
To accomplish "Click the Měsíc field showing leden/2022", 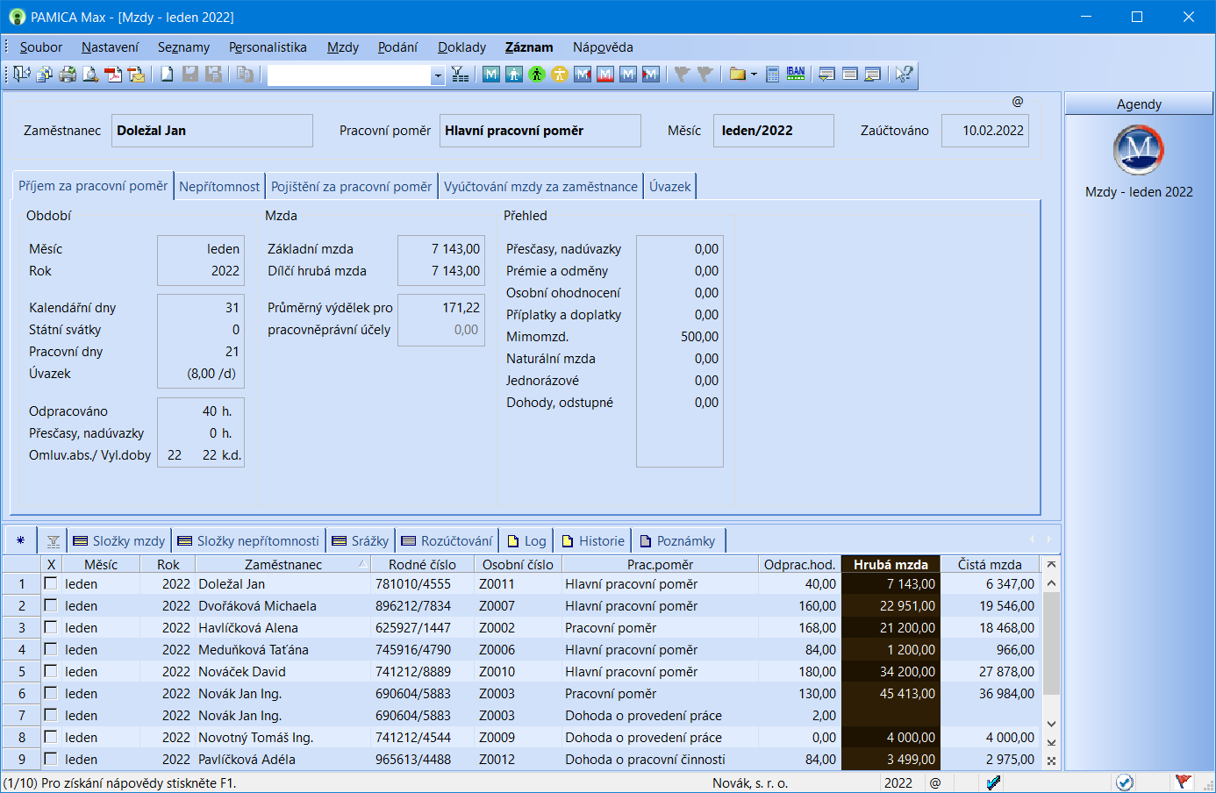I will click(773, 130).
